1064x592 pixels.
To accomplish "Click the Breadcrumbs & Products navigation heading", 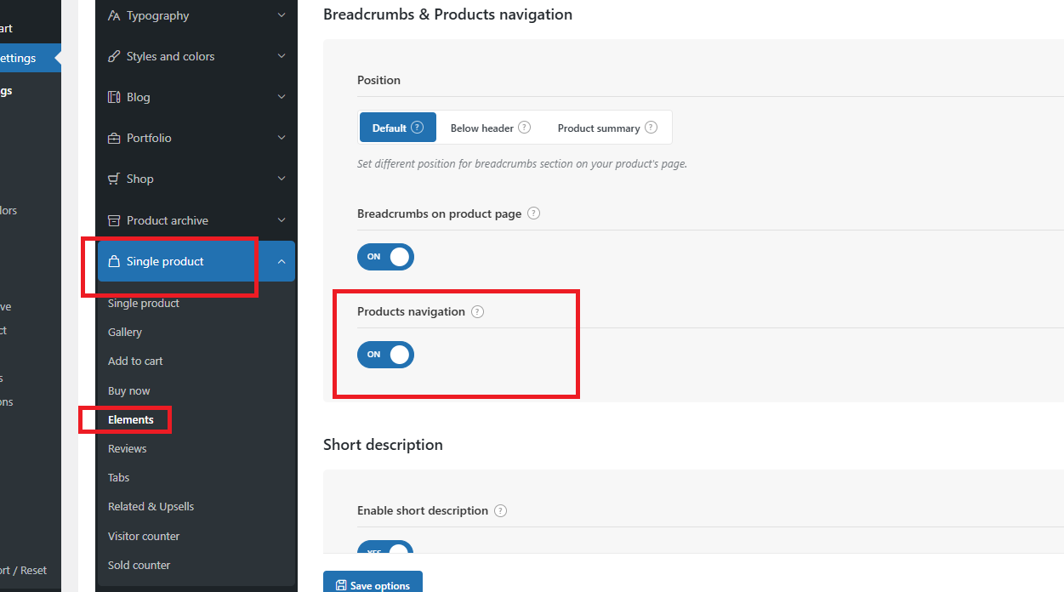I will (x=447, y=14).
